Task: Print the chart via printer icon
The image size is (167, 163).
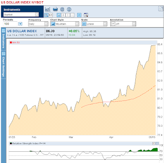Action: point(55,9)
